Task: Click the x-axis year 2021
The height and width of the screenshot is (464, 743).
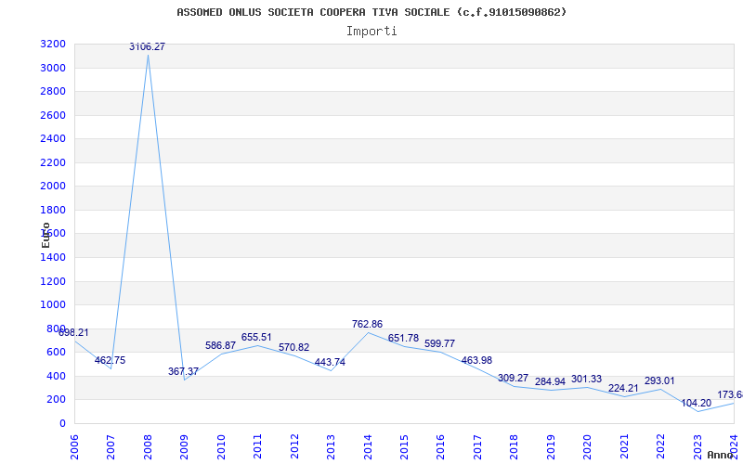Action: [624, 447]
